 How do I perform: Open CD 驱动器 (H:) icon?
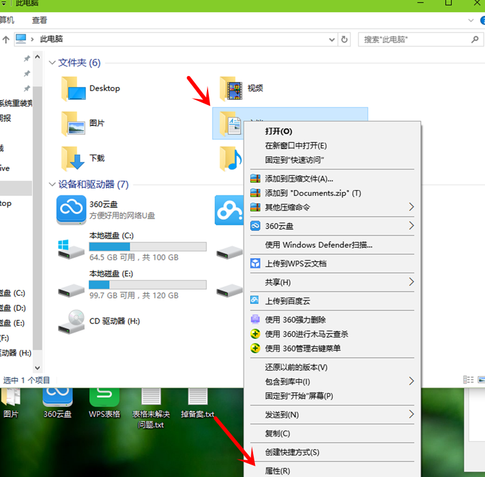tap(71, 322)
